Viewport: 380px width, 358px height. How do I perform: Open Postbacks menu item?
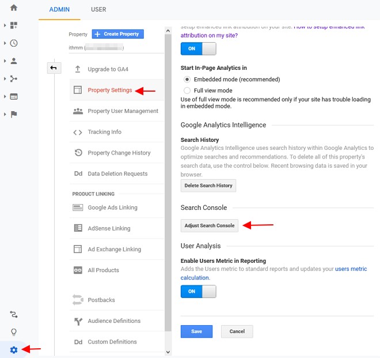116,300
